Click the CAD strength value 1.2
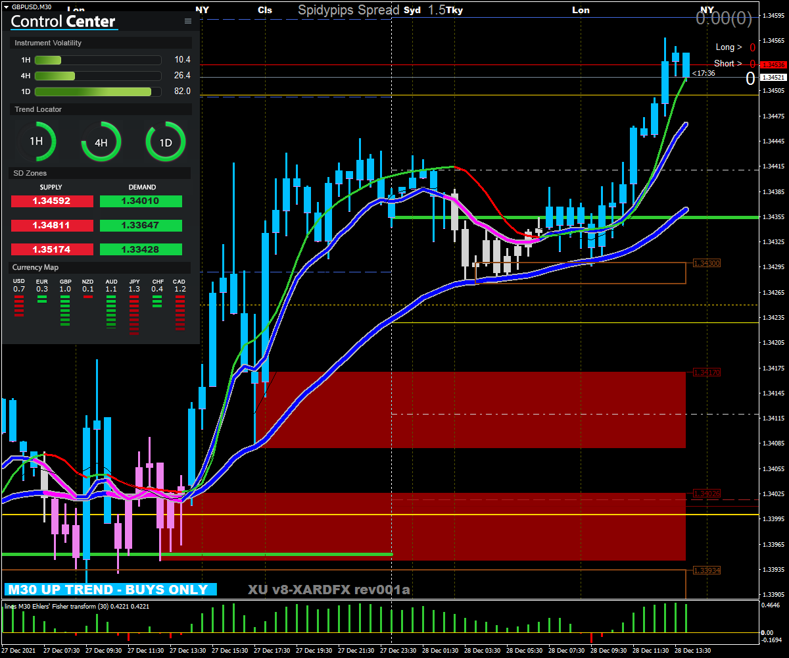789x658 pixels. (x=180, y=289)
